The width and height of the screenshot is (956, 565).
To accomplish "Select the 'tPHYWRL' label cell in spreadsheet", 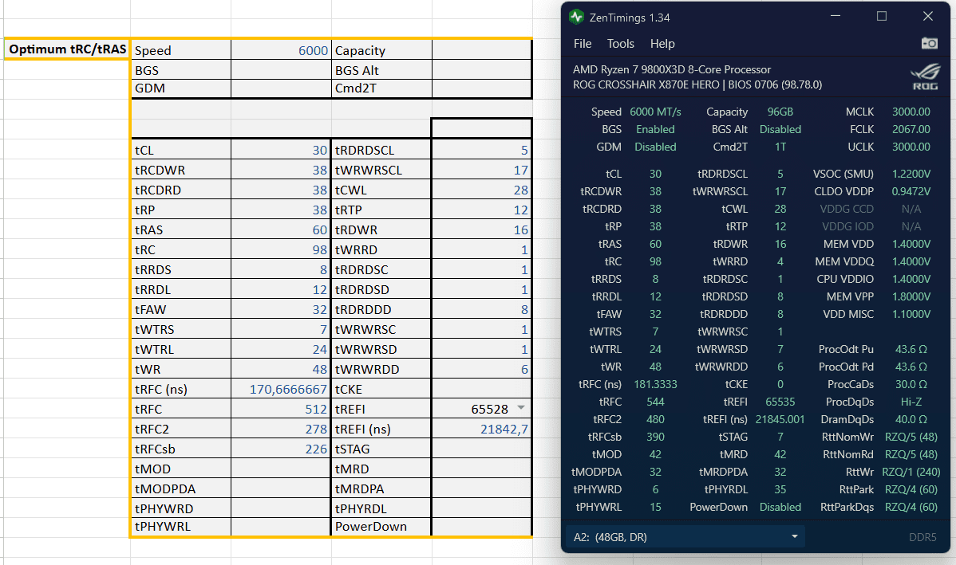I will pos(181,527).
